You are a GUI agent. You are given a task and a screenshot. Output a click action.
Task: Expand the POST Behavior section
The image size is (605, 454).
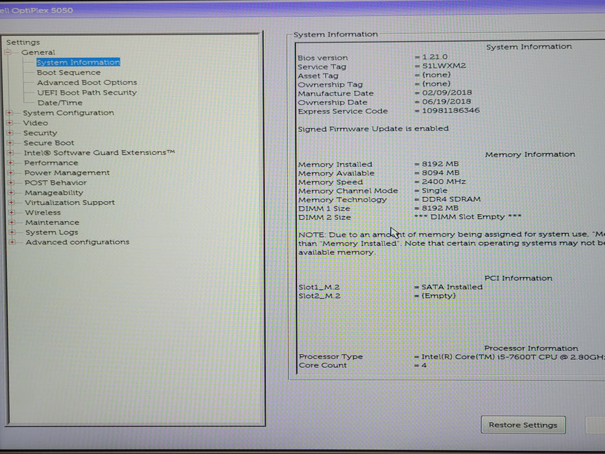pos(11,183)
